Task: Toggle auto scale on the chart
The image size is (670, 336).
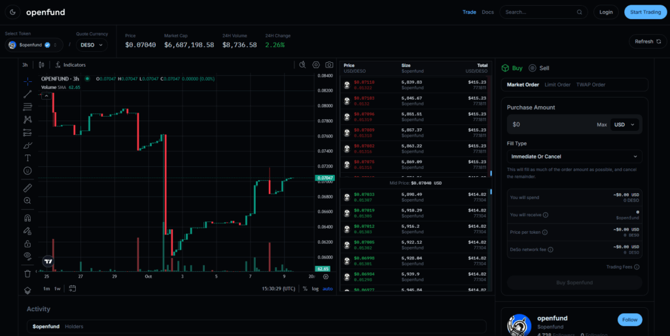Action: pos(328,288)
